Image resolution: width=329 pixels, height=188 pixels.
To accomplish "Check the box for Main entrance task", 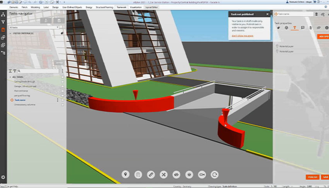I will click(62, 91).
